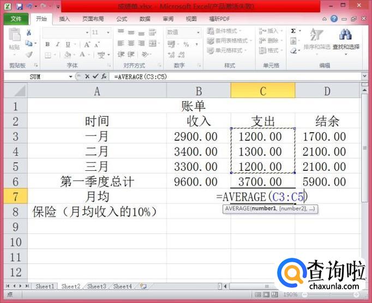Center text horizontally in cell
This screenshot has height=303, width=372.
coord(131,44)
